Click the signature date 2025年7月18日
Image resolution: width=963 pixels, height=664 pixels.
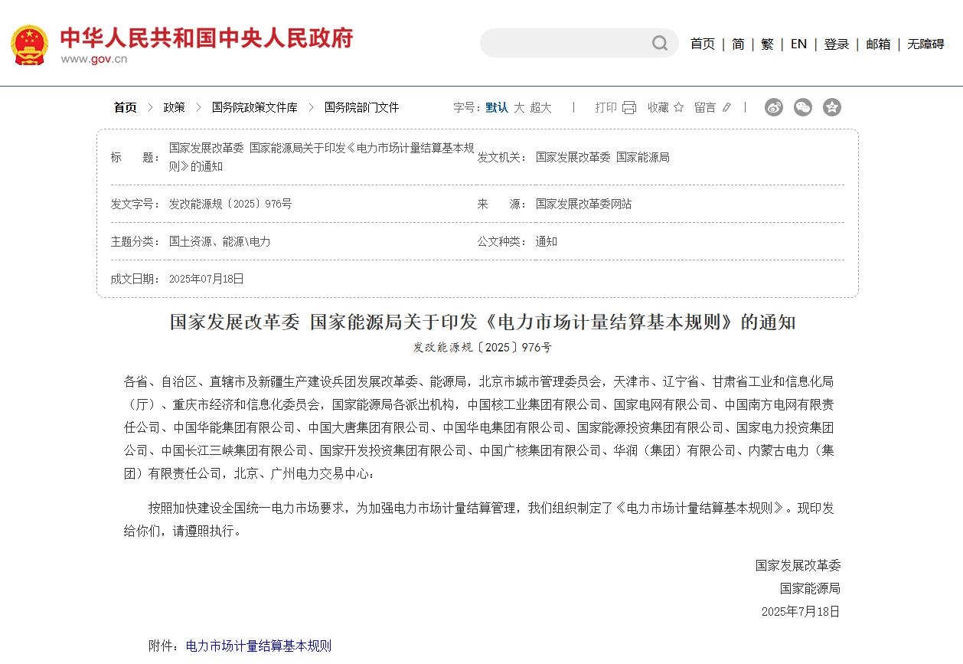tap(801, 611)
